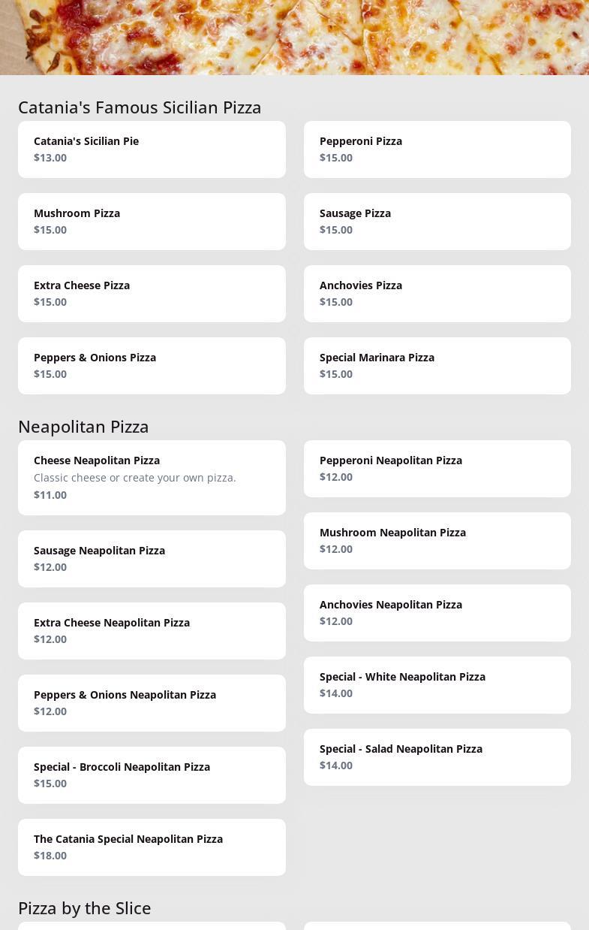The image size is (589, 930).
Task: Select Anchovies Neapolitan Pizza
Action: click(x=437, y=613)
